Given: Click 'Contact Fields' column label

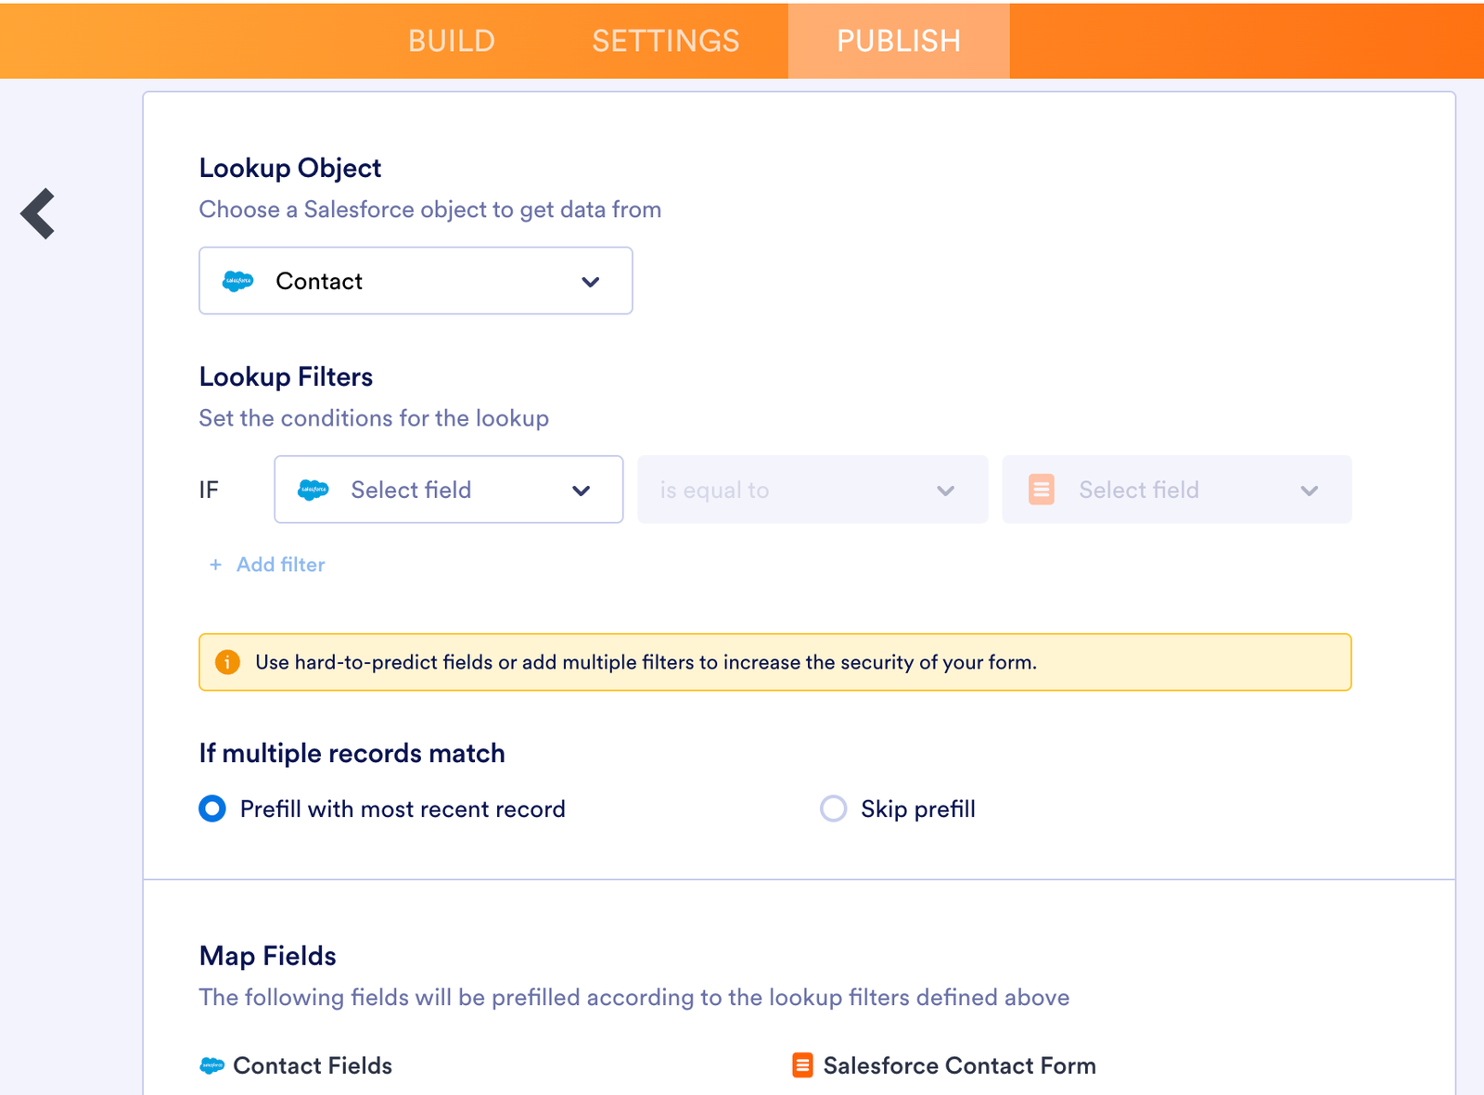Looking at the screenshot, I should pos(313,1065).
